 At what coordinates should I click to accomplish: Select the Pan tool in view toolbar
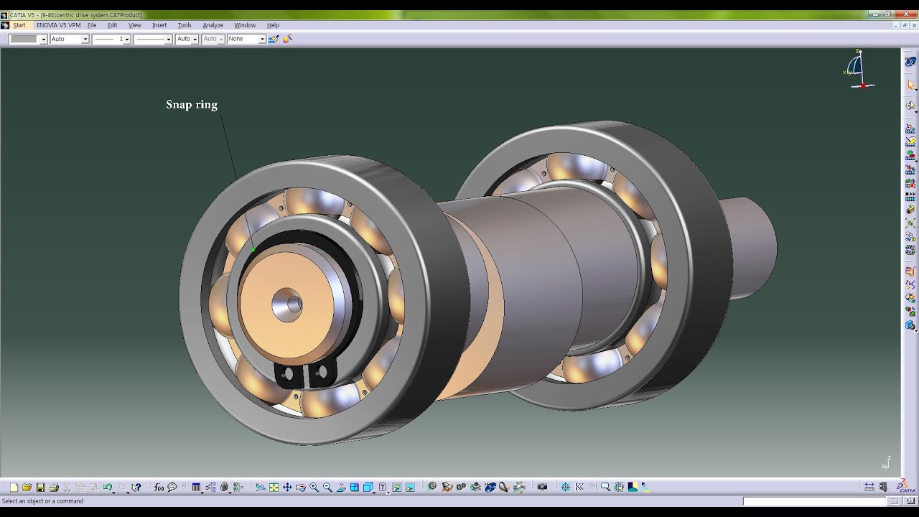pos(287,488)
